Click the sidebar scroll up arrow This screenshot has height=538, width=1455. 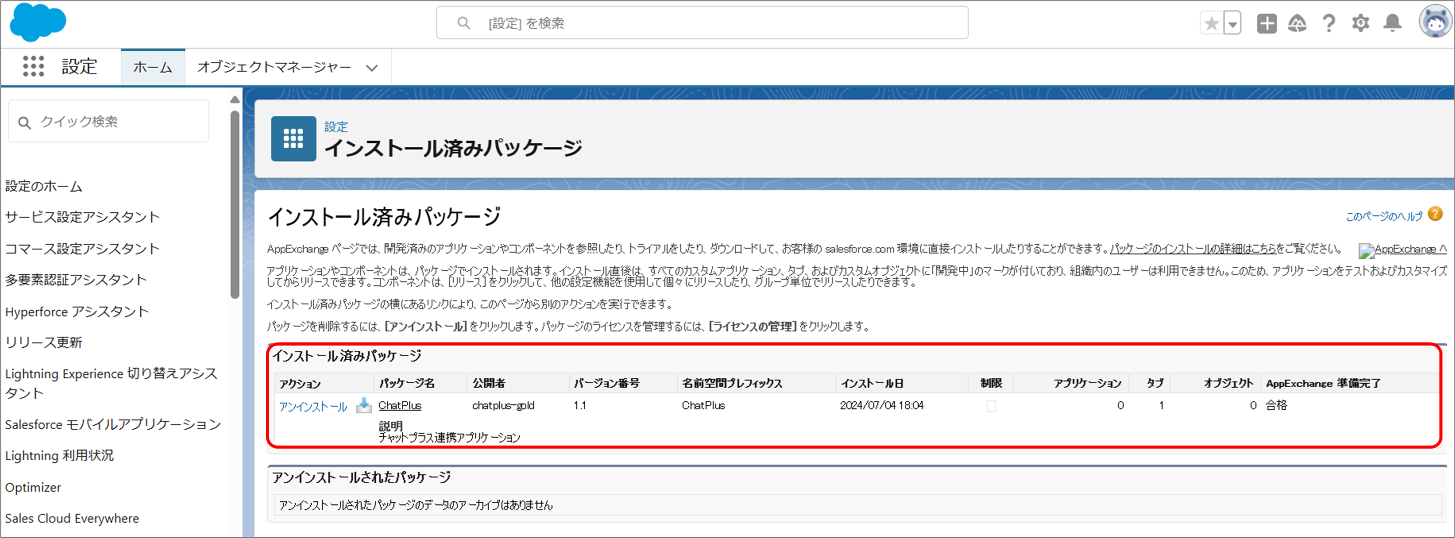point(235,100)
